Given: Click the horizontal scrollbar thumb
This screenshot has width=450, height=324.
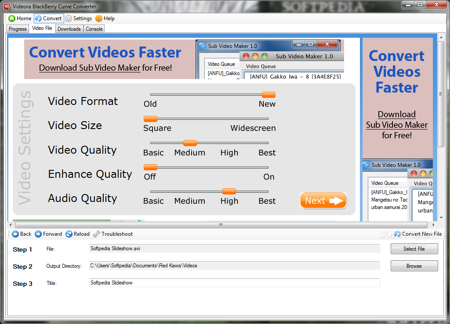Looking at the screenshot, I should tap(221, 225).
